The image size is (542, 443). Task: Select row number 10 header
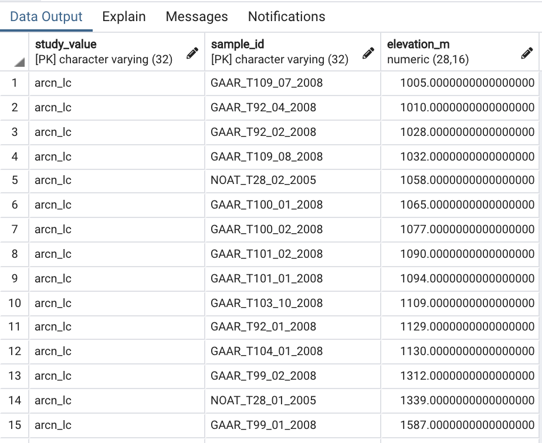pyautogui.click(x=15, y=303)
